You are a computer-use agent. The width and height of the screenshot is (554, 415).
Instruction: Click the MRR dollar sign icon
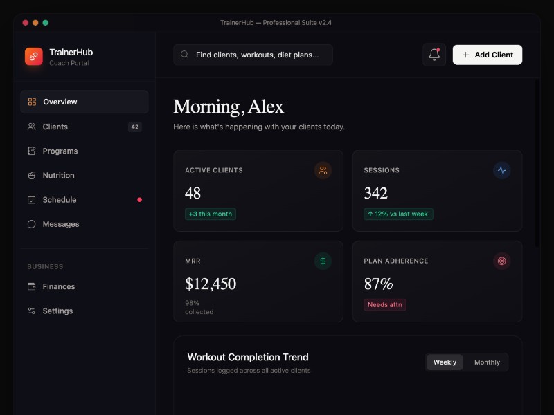(323, 261)
